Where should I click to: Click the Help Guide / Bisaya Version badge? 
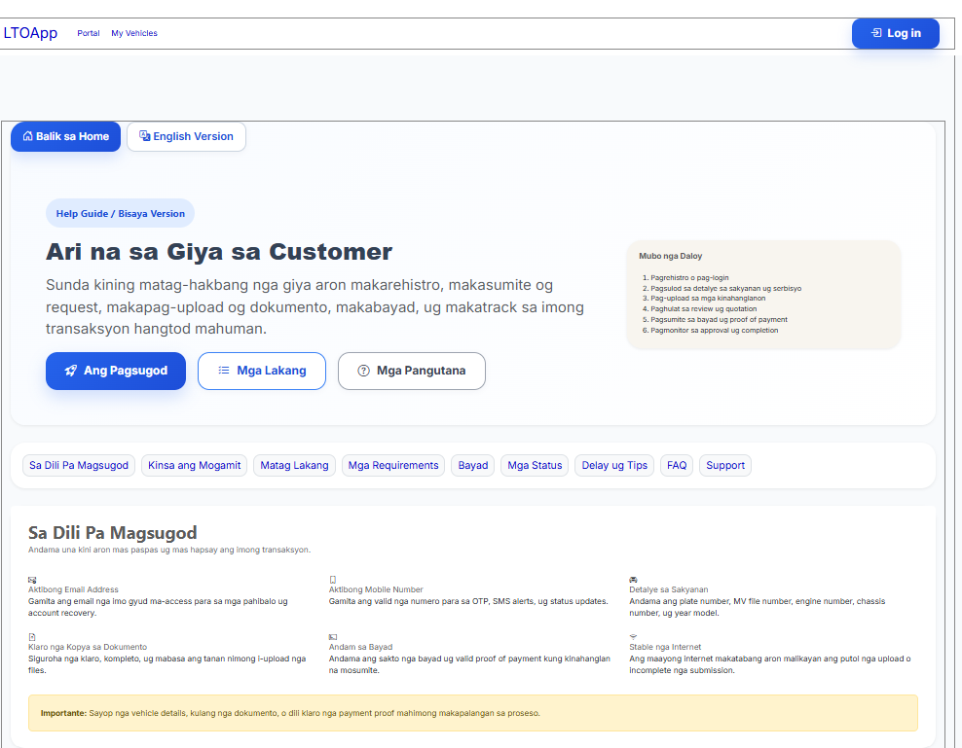[120, 213]
